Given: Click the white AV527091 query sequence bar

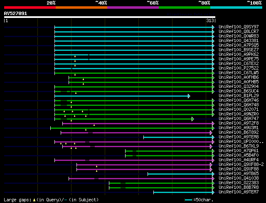Looking at the screenshot, I should click(110, 17).
